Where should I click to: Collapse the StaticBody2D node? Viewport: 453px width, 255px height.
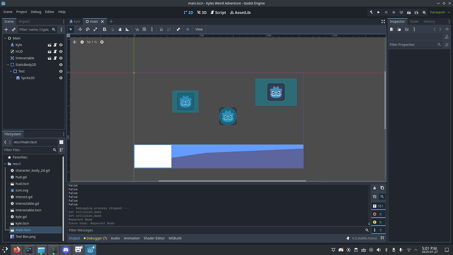pos(8,65)
